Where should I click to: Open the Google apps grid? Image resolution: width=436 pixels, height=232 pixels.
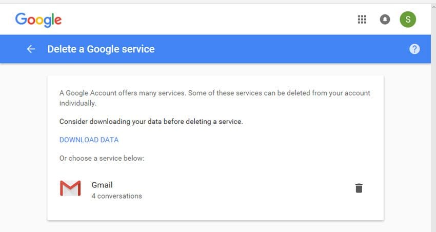(x=362, y=20)
